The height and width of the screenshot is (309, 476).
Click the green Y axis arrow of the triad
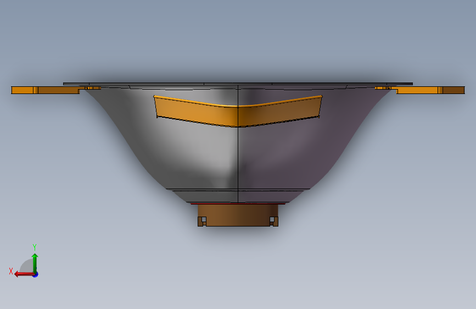pyautogui.click(x=35, y=263)
